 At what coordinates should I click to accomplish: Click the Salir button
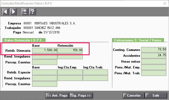(156, 95)
